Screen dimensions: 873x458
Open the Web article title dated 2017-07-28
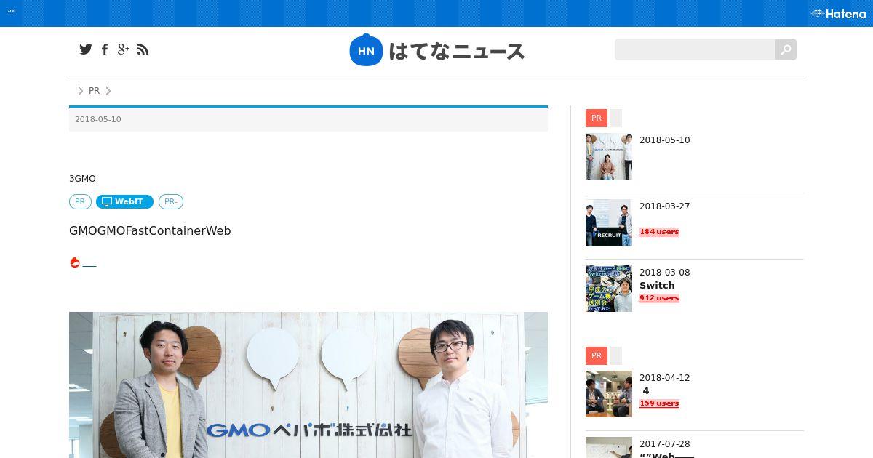(666, 456)
